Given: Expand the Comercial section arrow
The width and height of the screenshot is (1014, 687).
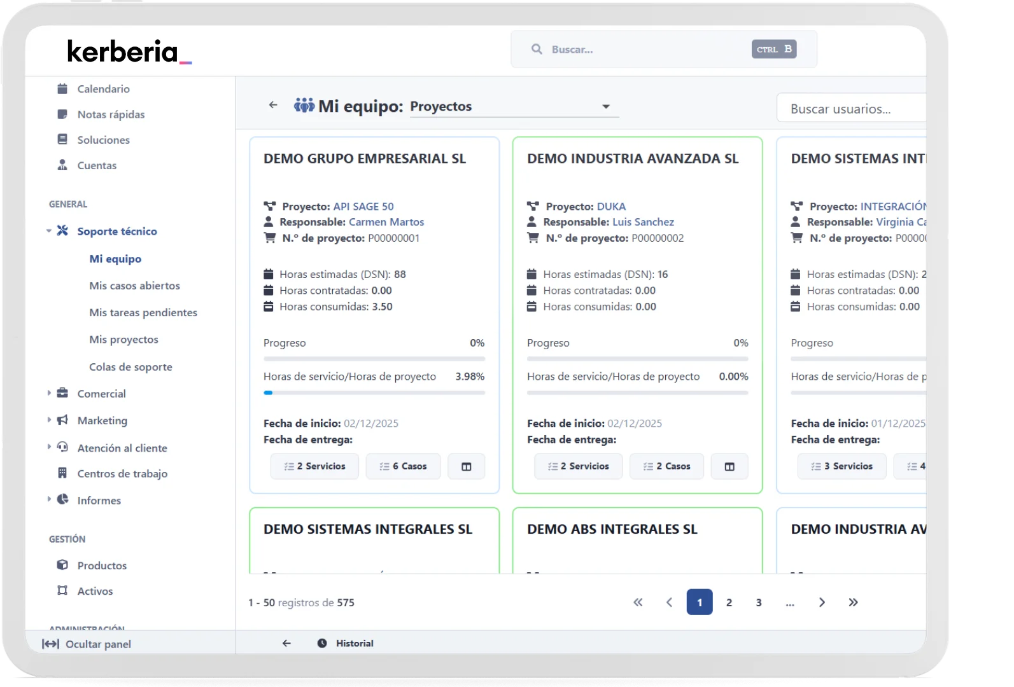Looking at the screenshot, I should click(49, 393).
